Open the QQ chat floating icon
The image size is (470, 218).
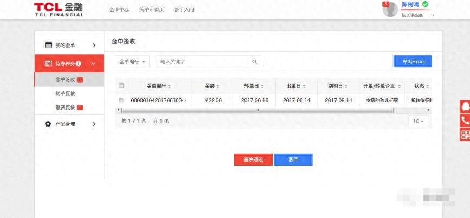point(465,107)
